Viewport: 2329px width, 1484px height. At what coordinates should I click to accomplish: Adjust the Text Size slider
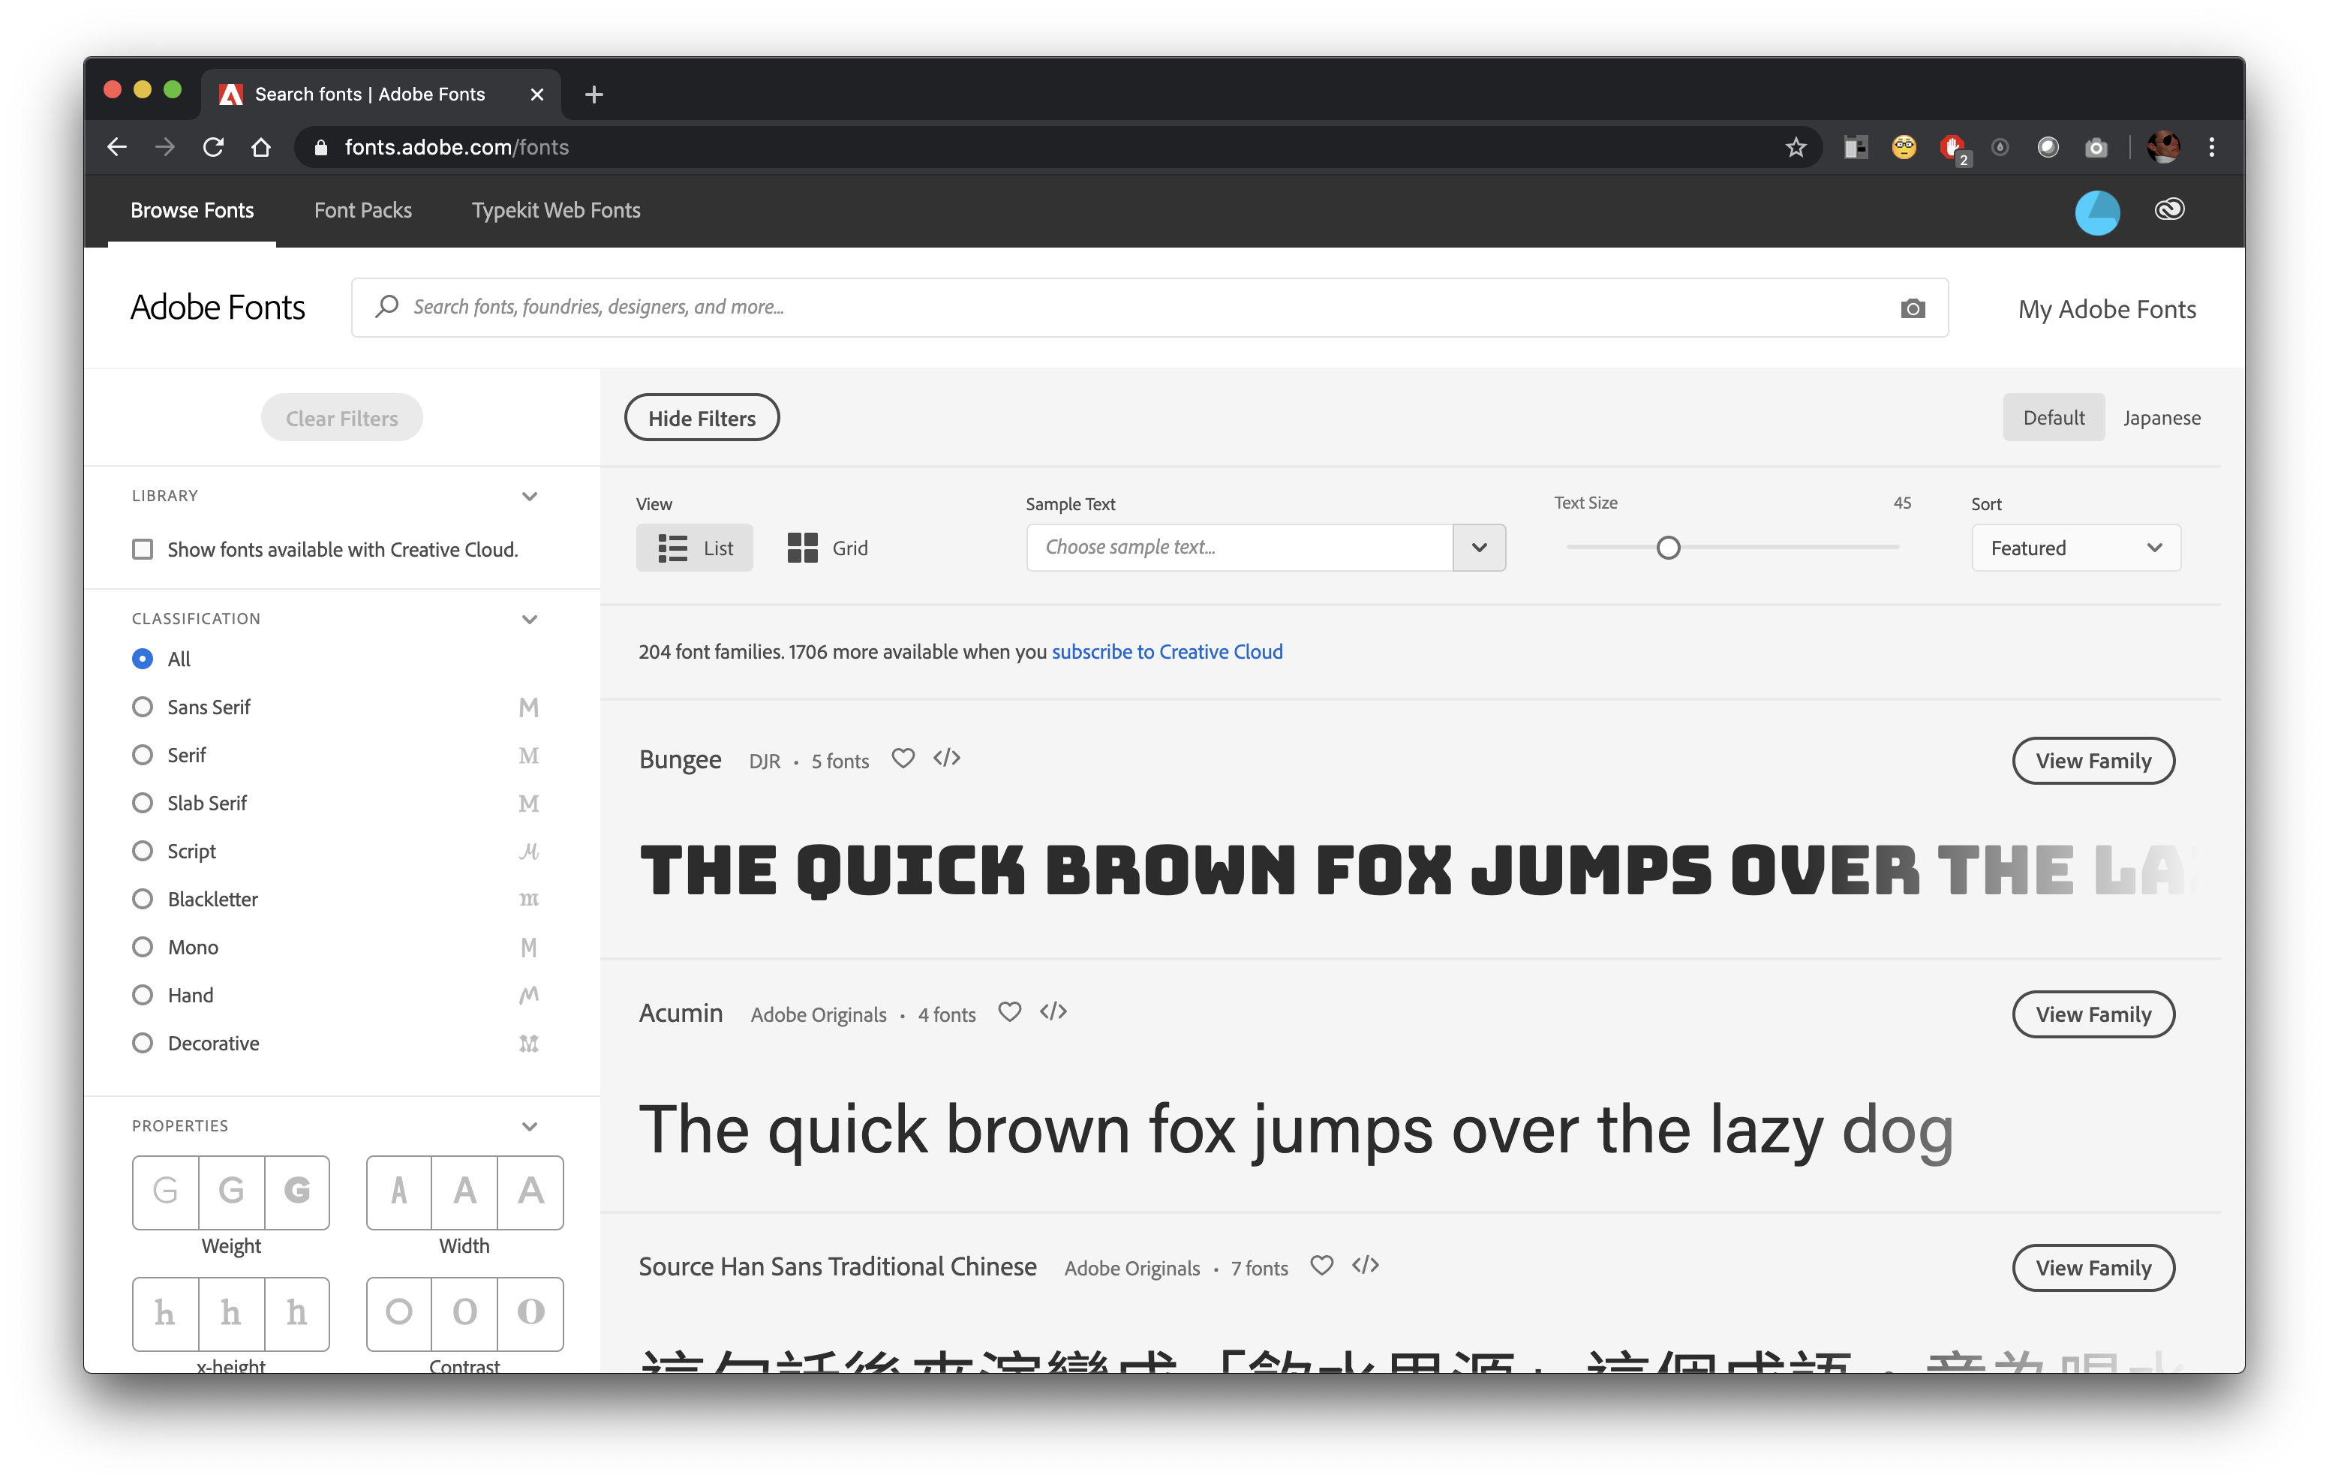coord(1669,547)
